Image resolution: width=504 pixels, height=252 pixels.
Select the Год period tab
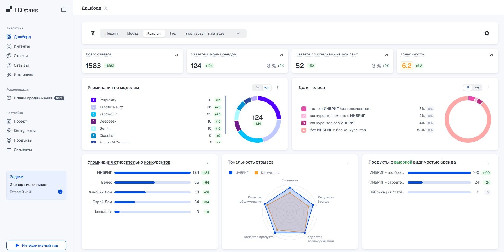(173, 33)
